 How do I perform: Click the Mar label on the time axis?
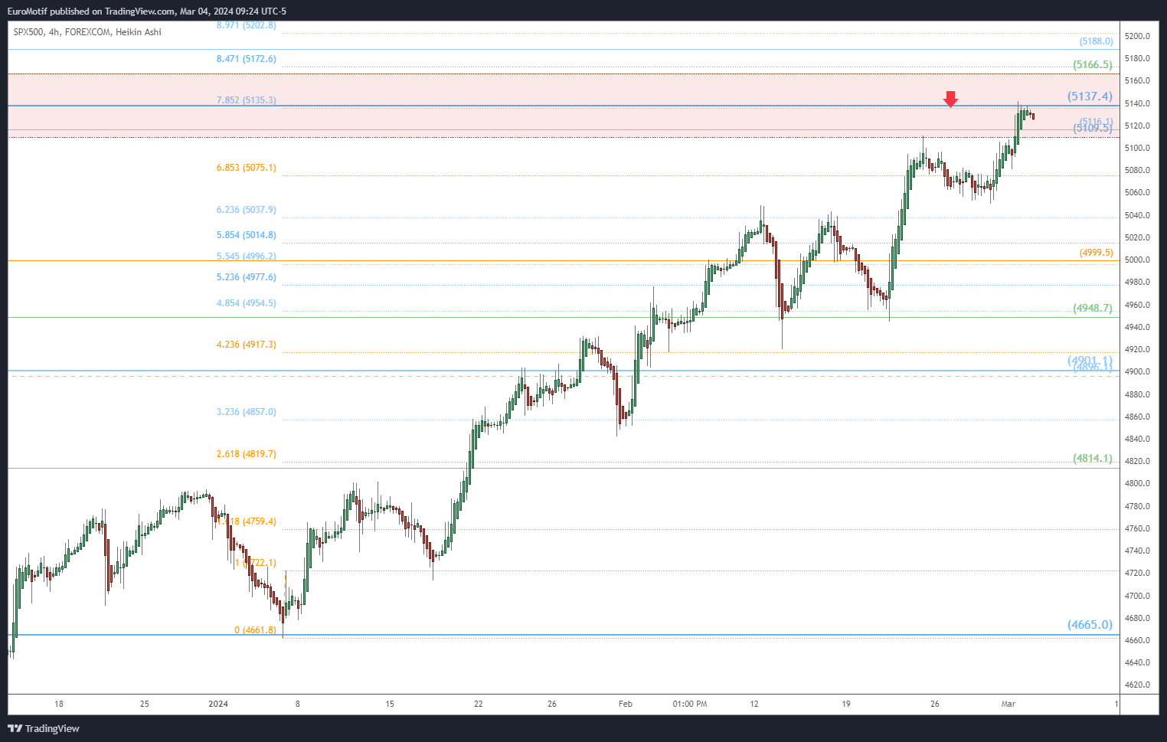point(1008,704)
